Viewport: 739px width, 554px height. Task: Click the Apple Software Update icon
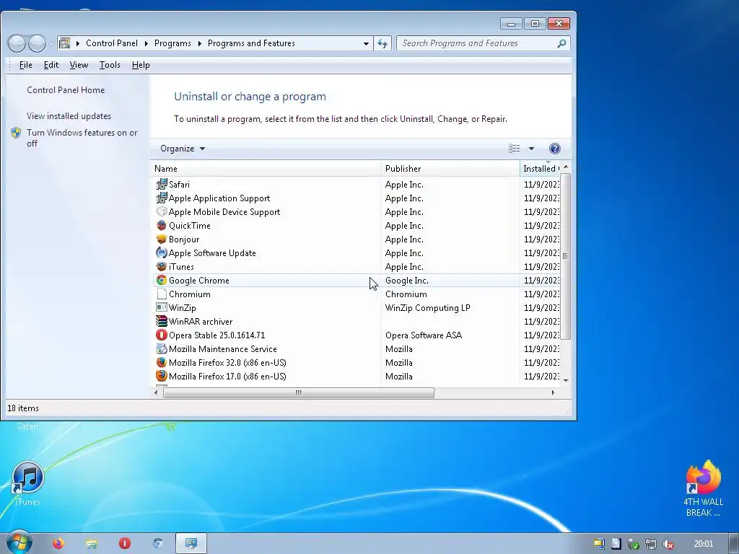(x=162, y=252)
